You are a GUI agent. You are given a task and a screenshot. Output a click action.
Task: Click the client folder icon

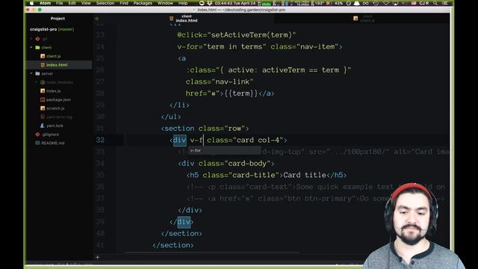tap(37, 48)
